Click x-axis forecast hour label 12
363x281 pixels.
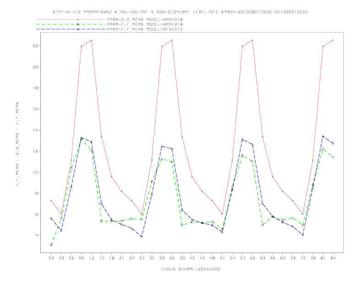coord(92,258)
